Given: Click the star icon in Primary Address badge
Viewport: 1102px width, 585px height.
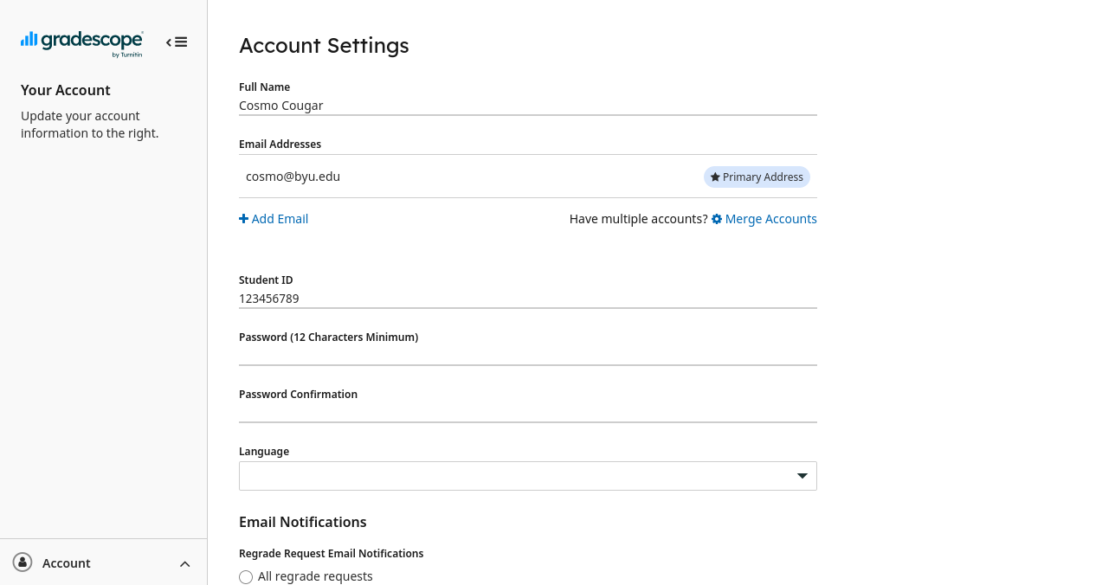Looking at the screenshot, I should tap(715, 177).
